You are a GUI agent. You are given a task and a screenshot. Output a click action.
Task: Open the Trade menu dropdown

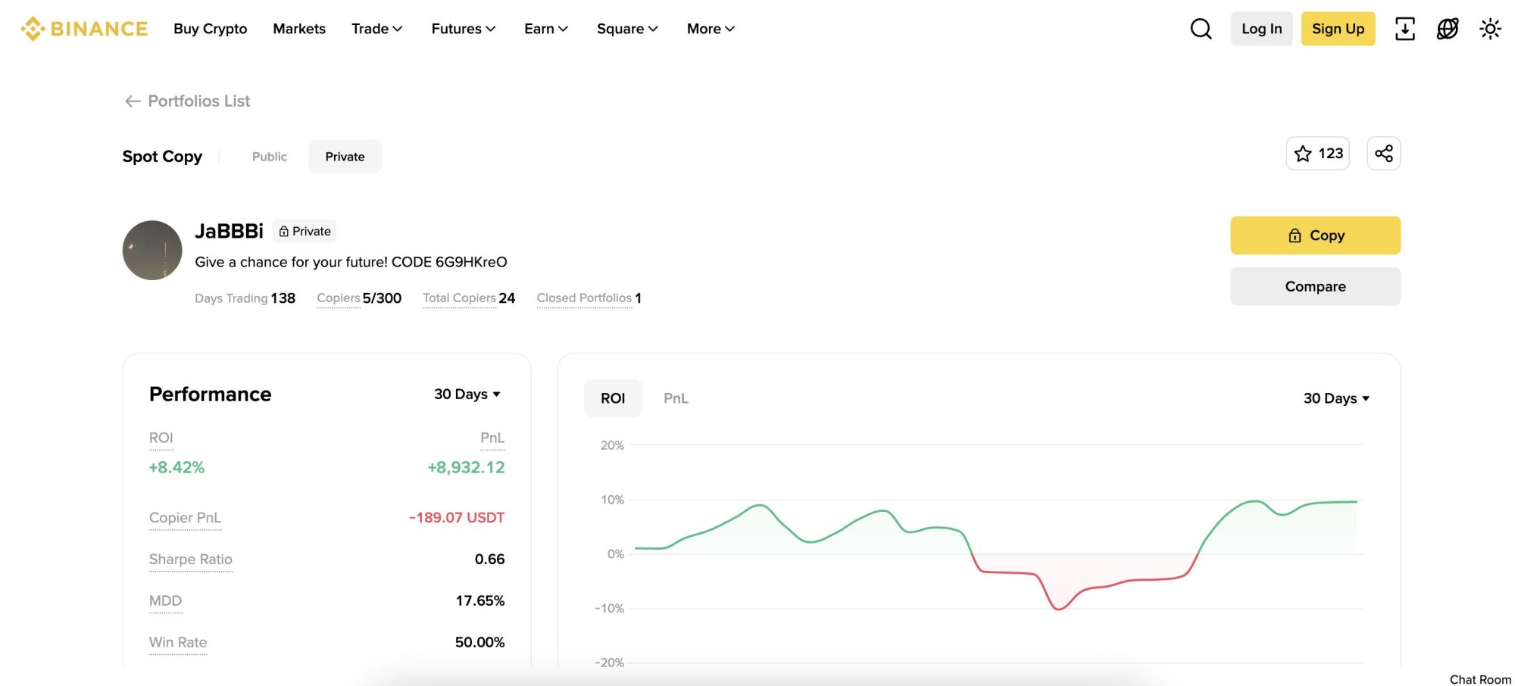376,28
